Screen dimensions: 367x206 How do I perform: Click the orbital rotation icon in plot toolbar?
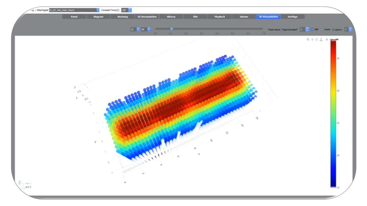pyautogui.click(x=317, y=39)
